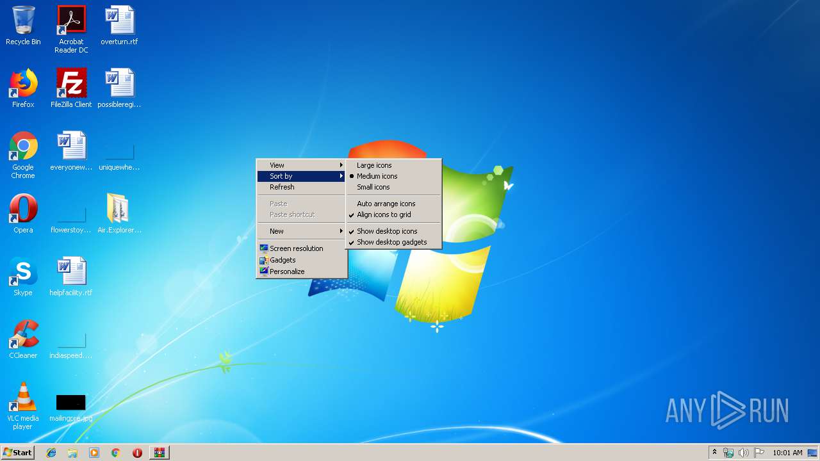
Task: Open Chrome from the taskbar
Action: point(116,453)
